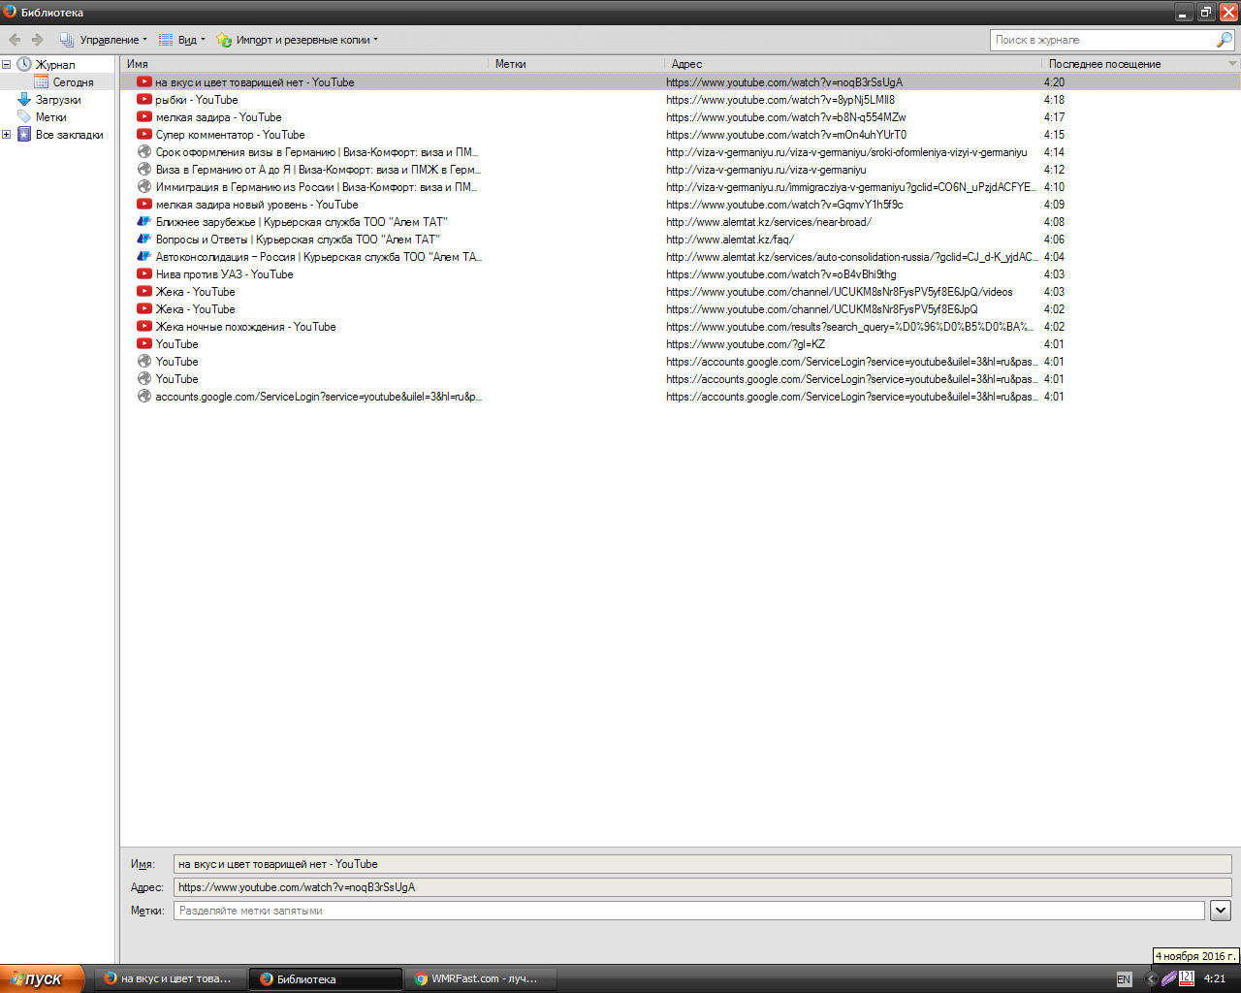Image resolution: width=1241 pixels, height=993 pixels.
Task: Click Алем ТАТ icon of 'Ближнее зарубежье' row
Action: 144,222
